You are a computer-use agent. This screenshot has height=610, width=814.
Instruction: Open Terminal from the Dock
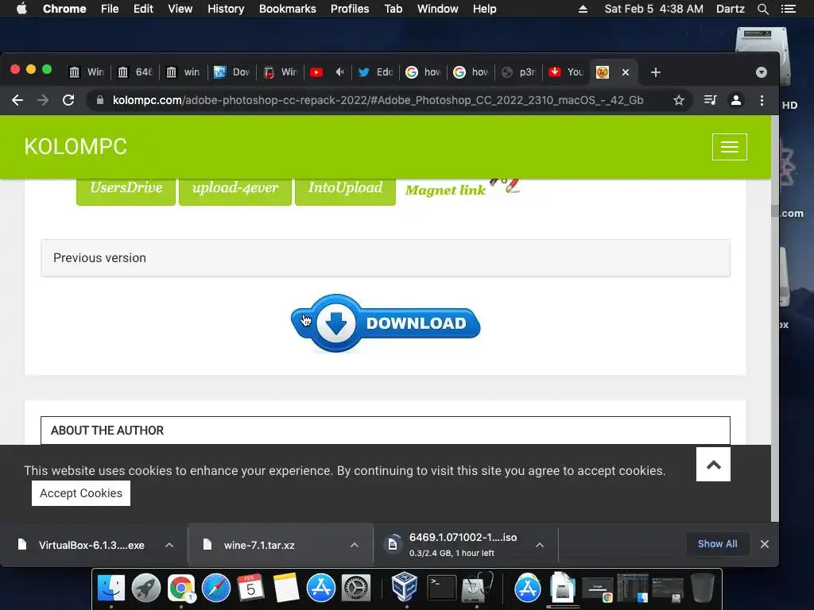coord(441,589)
